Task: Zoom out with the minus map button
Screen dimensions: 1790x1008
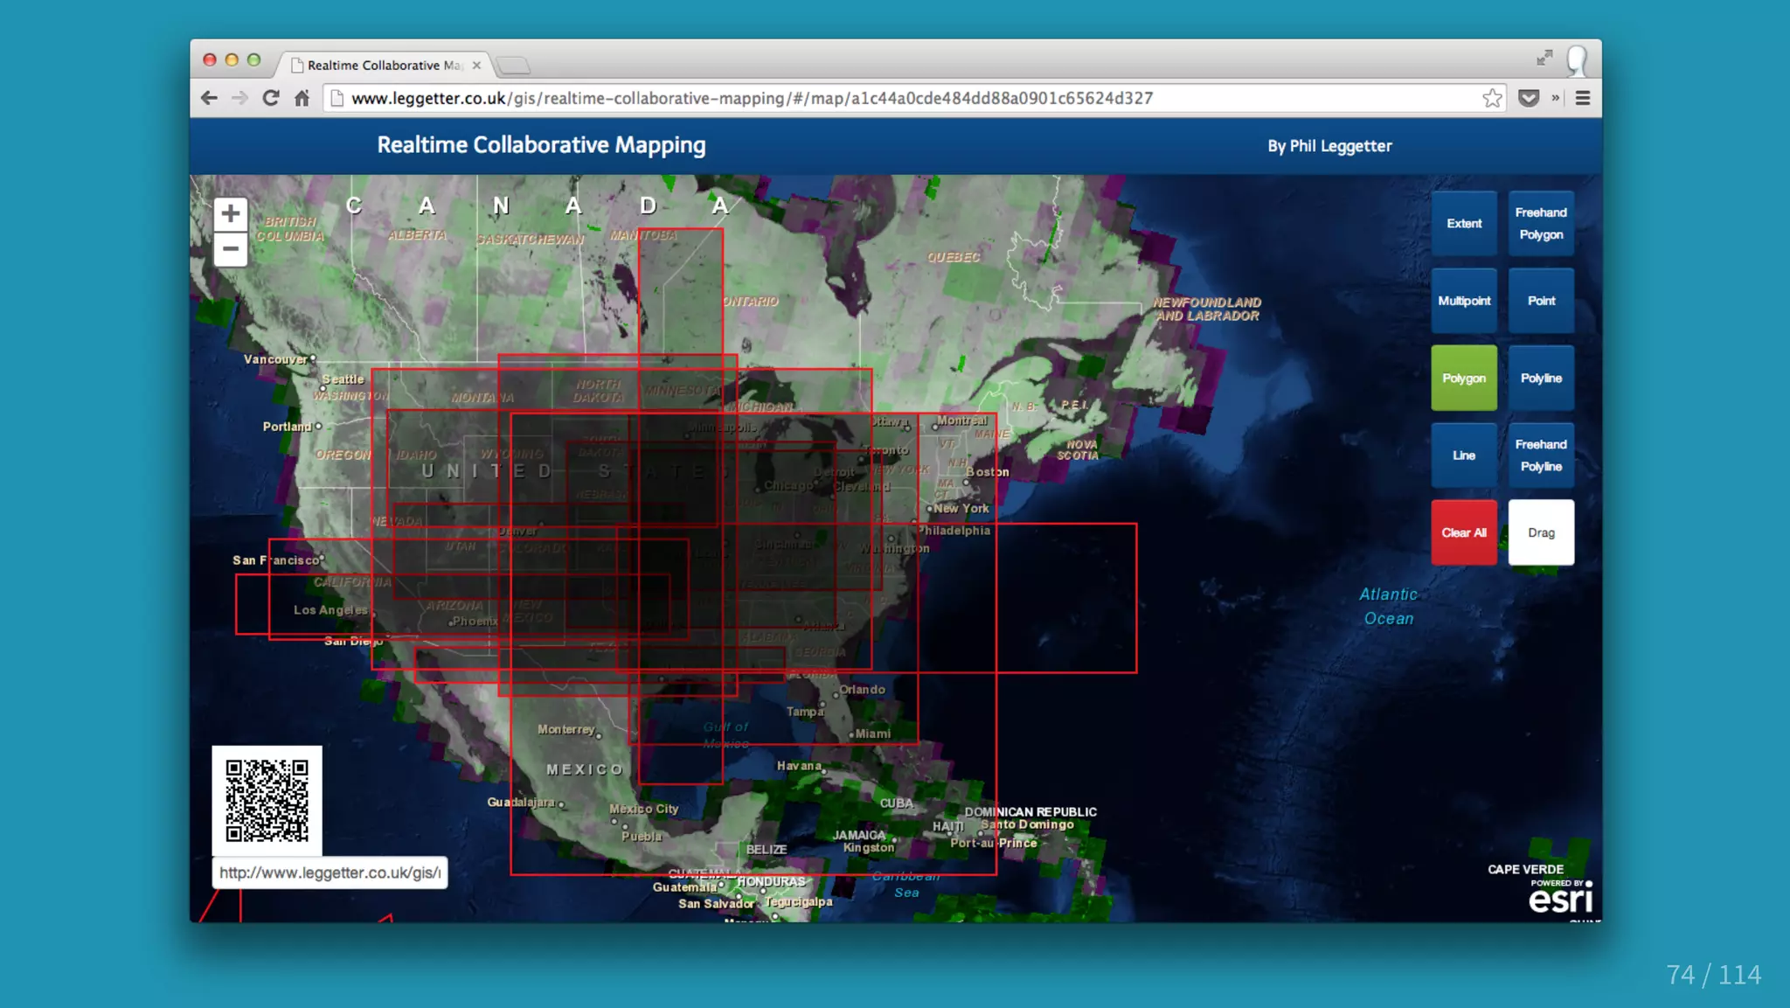Action: click(x=230, y=249)
